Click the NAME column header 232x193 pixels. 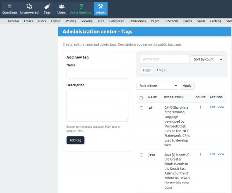(x=153, y=97)
